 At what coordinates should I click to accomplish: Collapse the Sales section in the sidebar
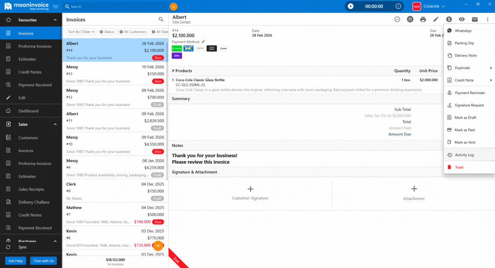(55, 124)
